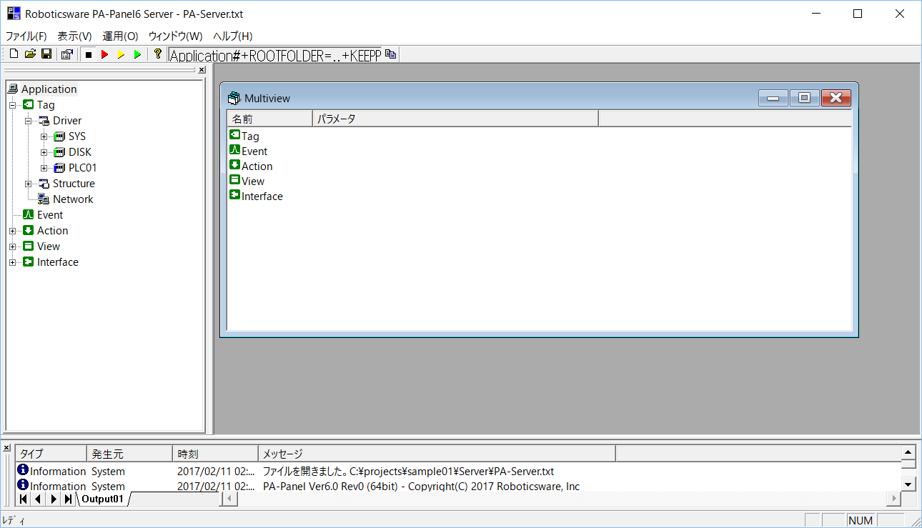This screenshot has height=528, width=922.
Task: Click the green play arrow button
Action: pos(137,54)
